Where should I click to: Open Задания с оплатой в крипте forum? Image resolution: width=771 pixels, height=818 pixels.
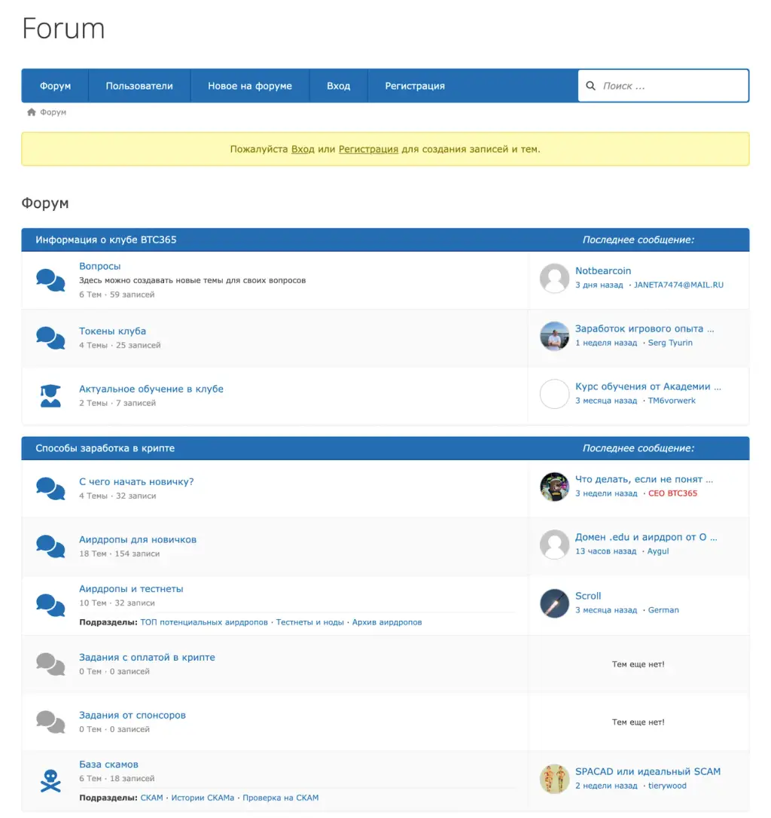147,658
